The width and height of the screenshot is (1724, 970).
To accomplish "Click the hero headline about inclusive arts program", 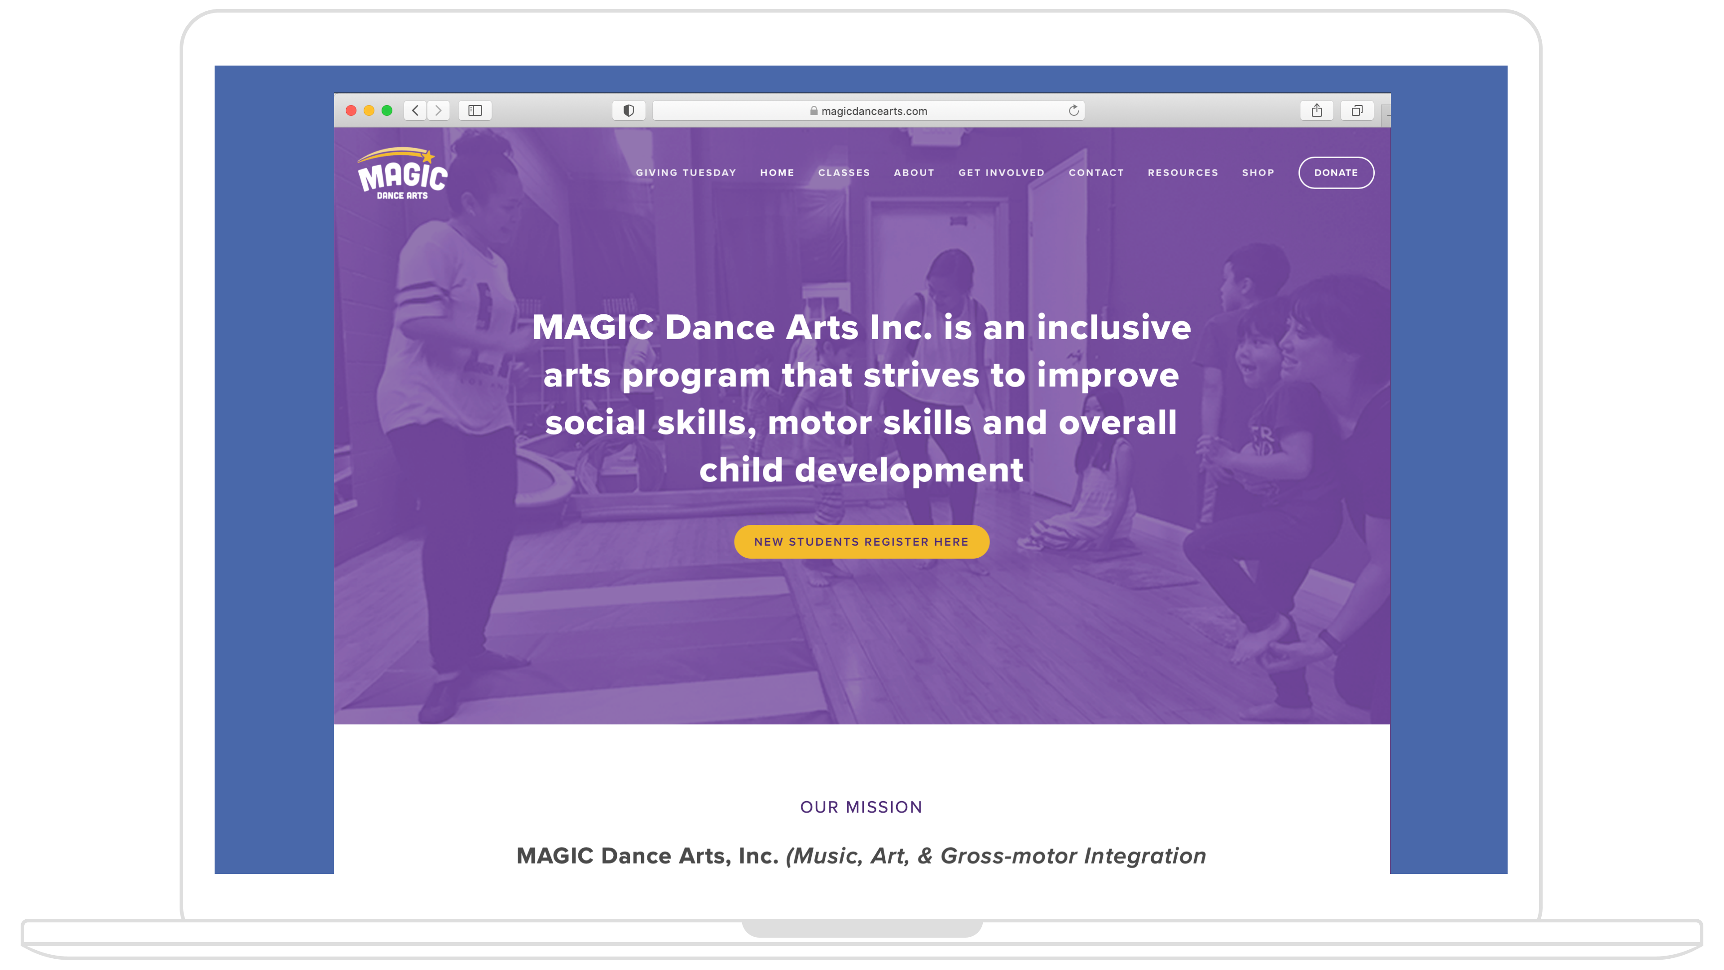I will click(x=862, y=398).
